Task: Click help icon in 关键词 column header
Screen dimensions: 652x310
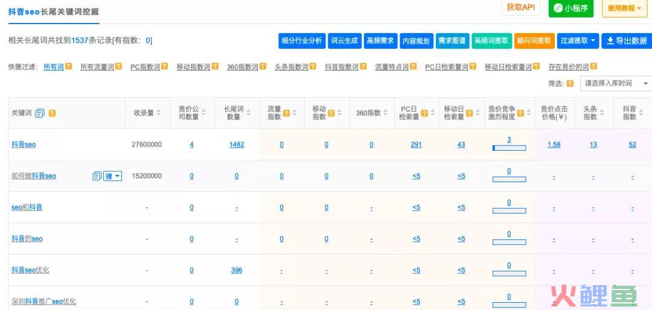Action: coord(52,113)
